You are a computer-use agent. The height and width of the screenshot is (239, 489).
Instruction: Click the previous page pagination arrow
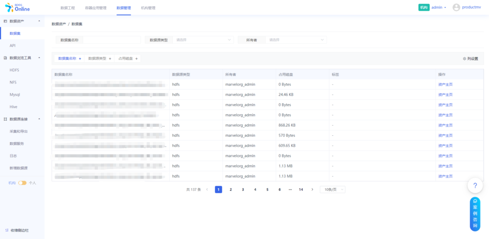tap(207, 189)
